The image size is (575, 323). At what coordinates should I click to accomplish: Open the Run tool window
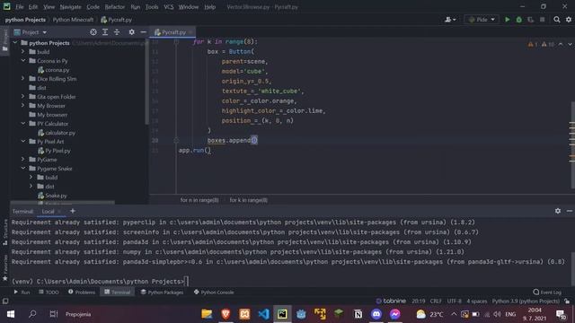pos(22,292)
